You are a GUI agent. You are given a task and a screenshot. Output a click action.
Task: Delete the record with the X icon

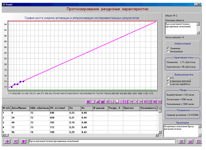pos(16,141)
